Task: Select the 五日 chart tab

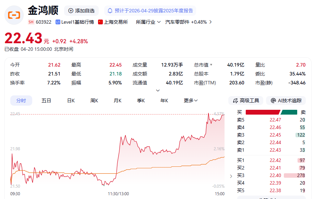Action: 46,101
